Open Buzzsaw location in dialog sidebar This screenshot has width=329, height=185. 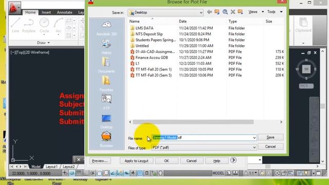[x=106, y=139]
